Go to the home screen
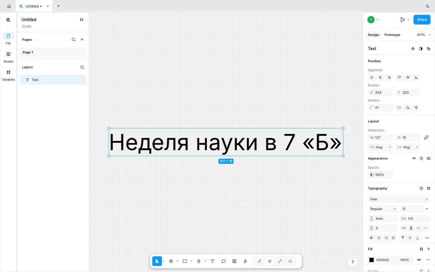This screenshot has height=272, width=435. click(9, 6)
